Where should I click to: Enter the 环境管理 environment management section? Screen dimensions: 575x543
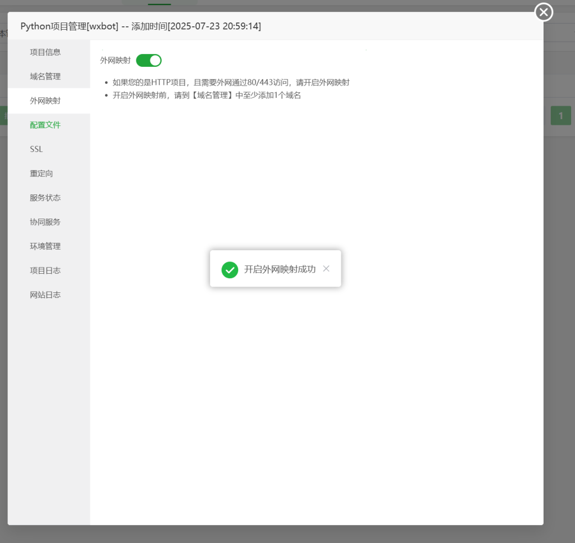[45, 246]
